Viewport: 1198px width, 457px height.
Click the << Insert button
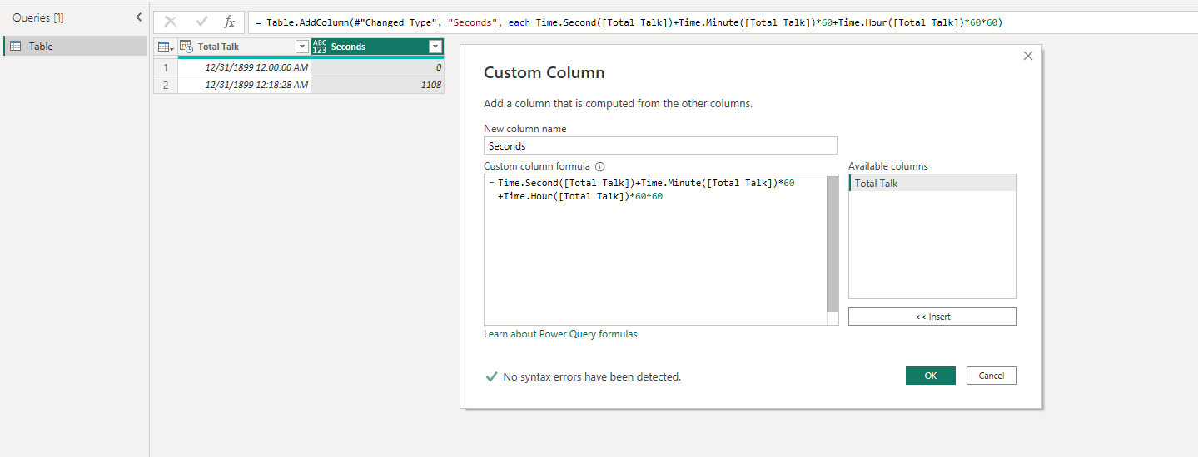point(932,317)
